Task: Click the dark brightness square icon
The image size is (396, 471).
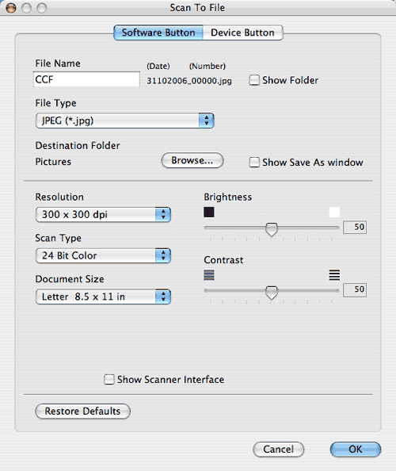Action: (209, 212)
